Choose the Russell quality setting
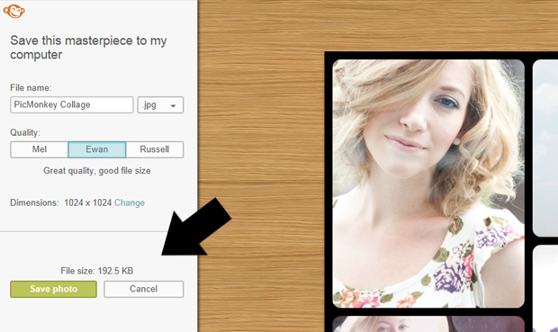Image resolution: width=558 pixels, height=332 pixels. coord(155,149)
